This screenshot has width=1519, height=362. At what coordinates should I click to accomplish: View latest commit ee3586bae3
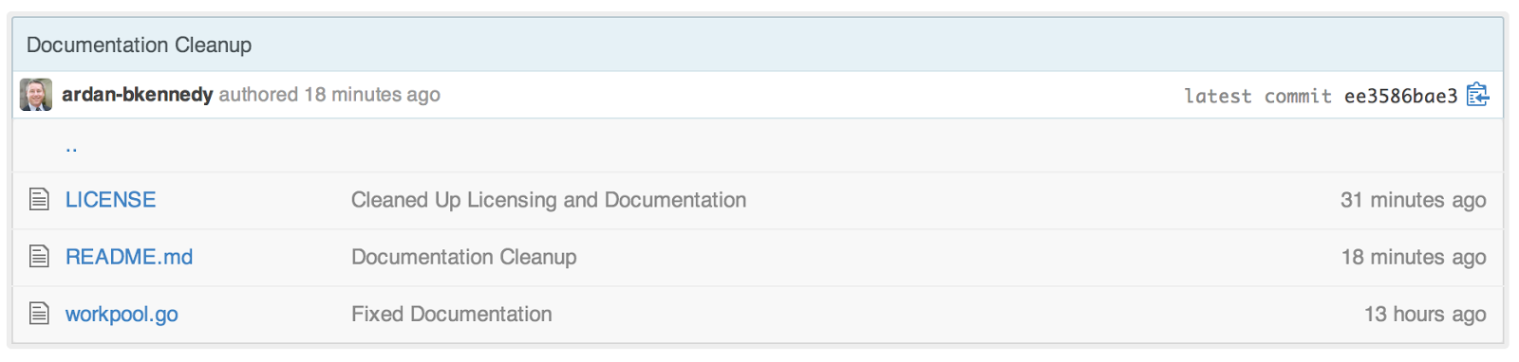coord(1400,96)
